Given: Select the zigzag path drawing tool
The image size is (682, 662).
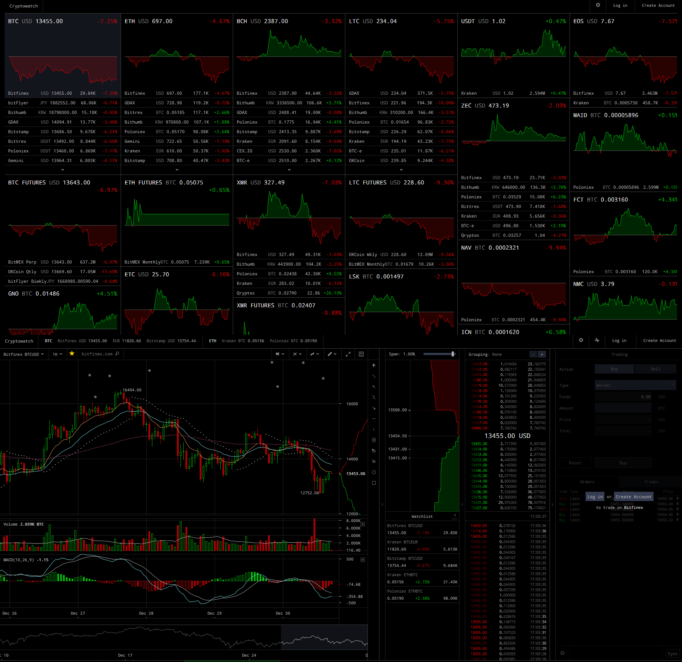Looking at the screenshot, I should click(x=374, y=397).
